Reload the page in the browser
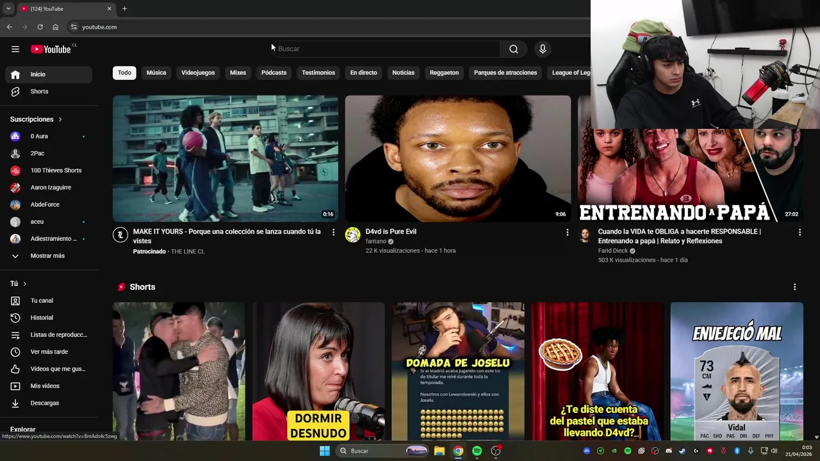Screen dimensions: 820x461 tap(40, 27)
